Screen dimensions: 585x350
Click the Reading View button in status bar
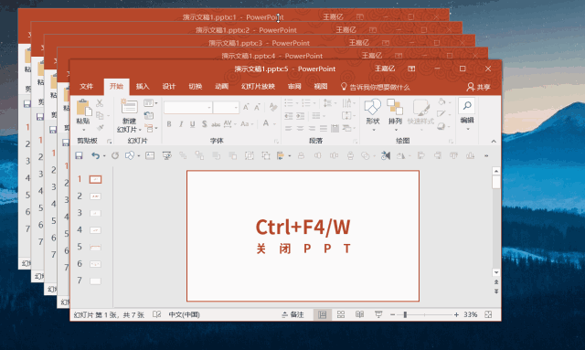(359, 314)
